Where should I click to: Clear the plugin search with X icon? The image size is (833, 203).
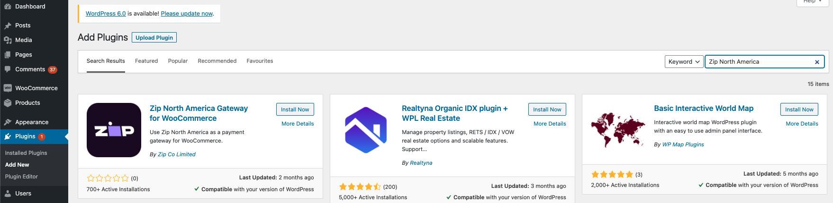click(x=817, y=62)
